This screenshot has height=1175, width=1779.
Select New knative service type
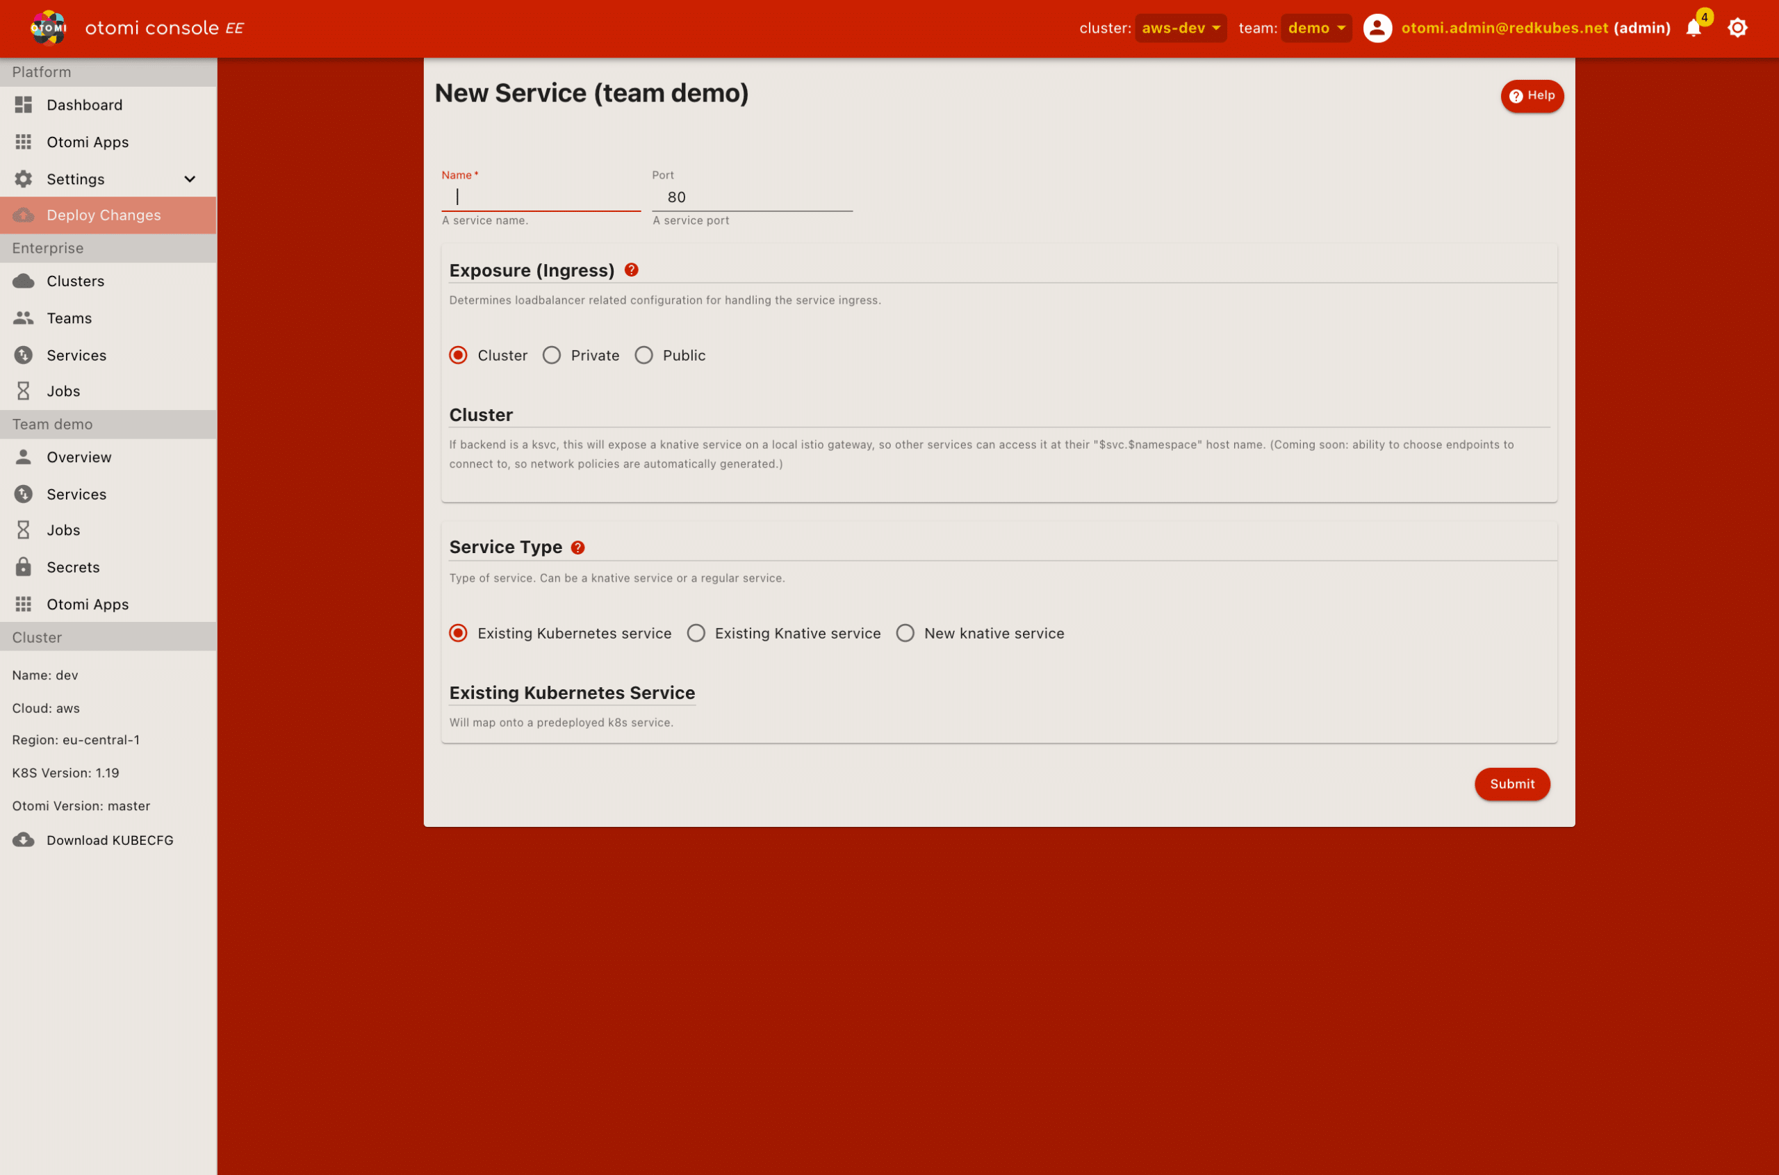(x=905, y=633)
